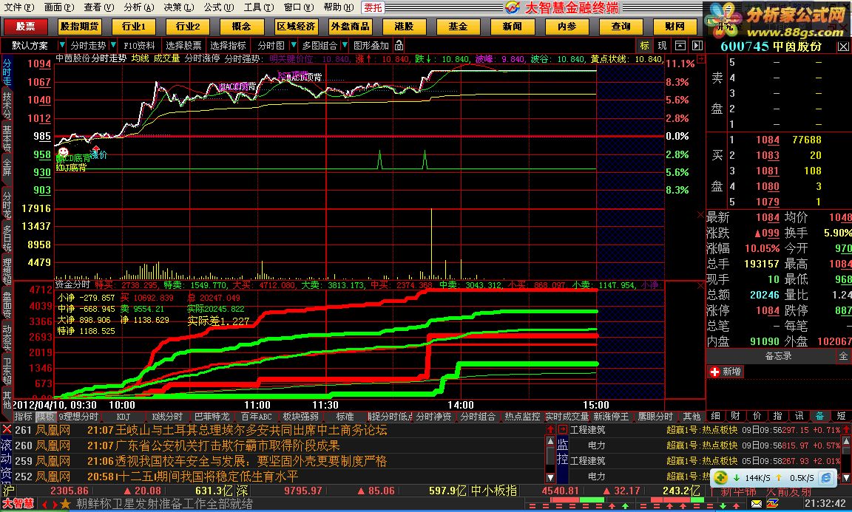852x512 pixels.
Task: Toggle the 现 display button
Action: point(663,46)
